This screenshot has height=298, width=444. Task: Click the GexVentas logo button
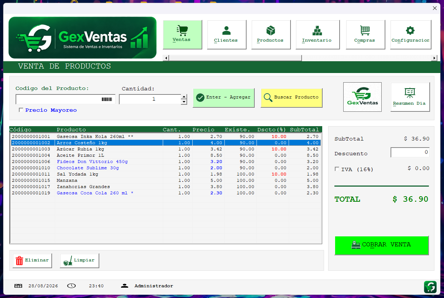(362, 97)
